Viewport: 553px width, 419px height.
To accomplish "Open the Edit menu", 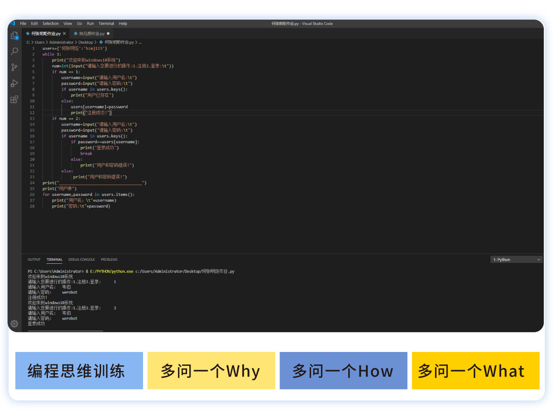I will 34,24.
